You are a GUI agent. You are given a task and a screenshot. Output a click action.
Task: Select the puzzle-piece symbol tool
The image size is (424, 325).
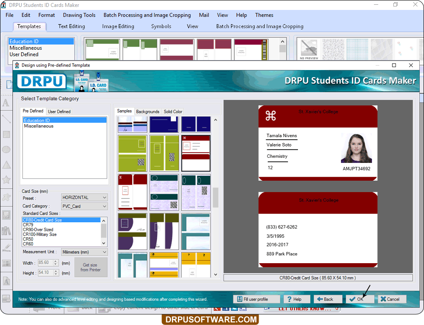coord(6,197)
